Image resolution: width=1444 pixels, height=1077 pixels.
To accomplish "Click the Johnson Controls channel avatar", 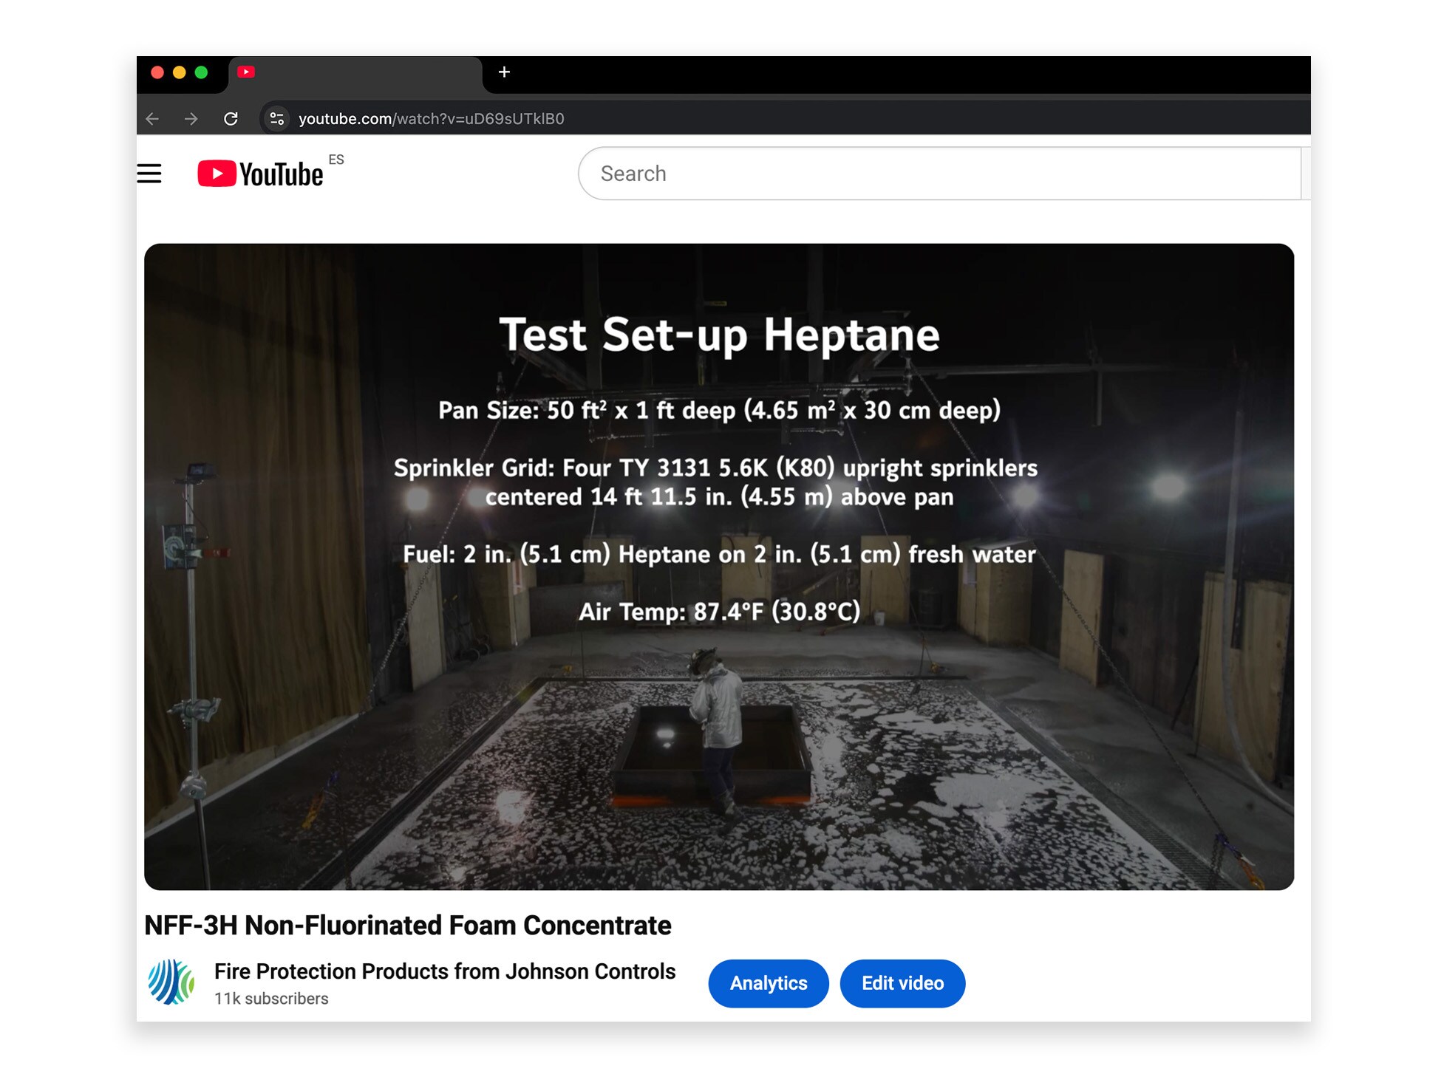I will (x=171, y=982).
